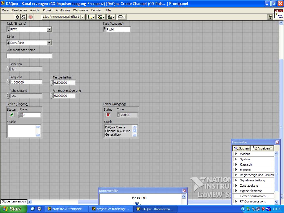Click the Tastverhältnis stepper arrows
The height and width of the screenshot is (213, 284).
(51, 82)
